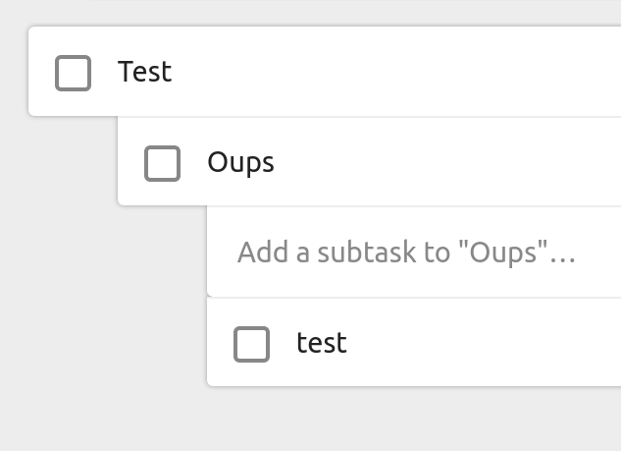This screenshot has width=621, height=451.
Task: Tick the checkbox beside lowercase "test" subtask
Action: click(x=252, y=344)
